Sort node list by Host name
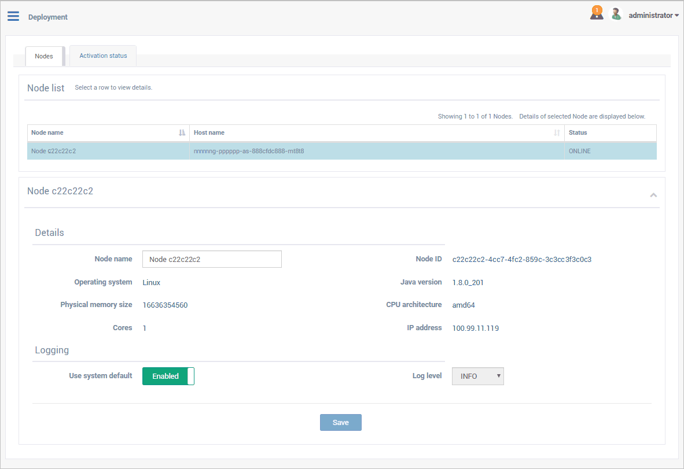This screenshot has height=469, width=684. [x=557, y=133]
